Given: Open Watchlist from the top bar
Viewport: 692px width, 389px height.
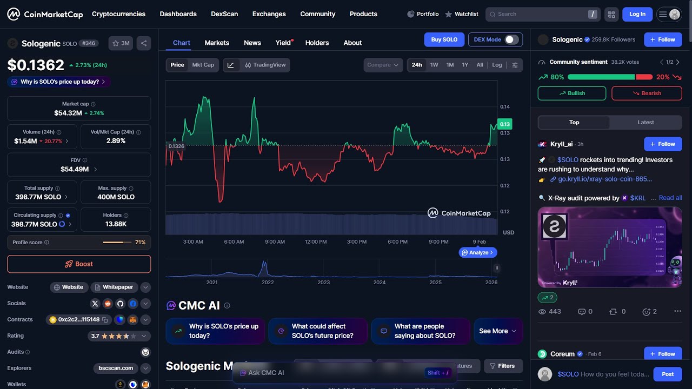Looking at the screenshot, I should (461, 14).
